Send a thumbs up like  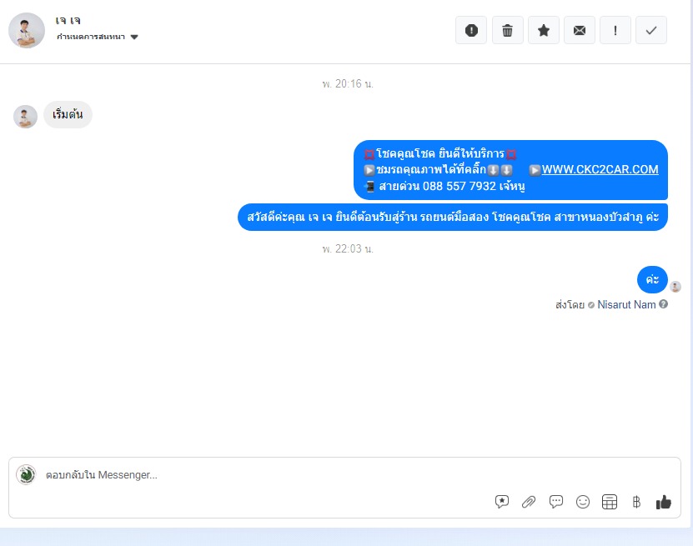click(663, 502)
